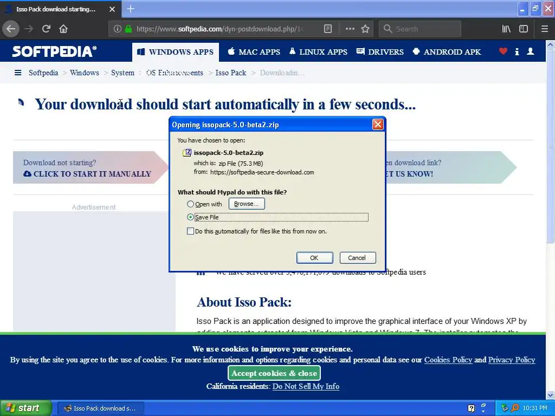
Task: Click the page scrollbar up arrow
Action: coord(550,44)
